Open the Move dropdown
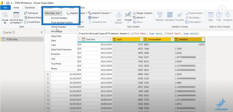This screenshot has height=112, width=233. tap(93, 18)
